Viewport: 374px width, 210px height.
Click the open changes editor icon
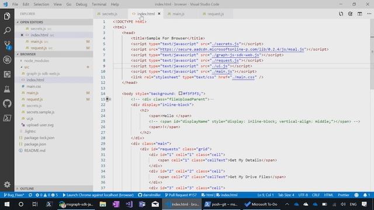(x=341, y=14)
